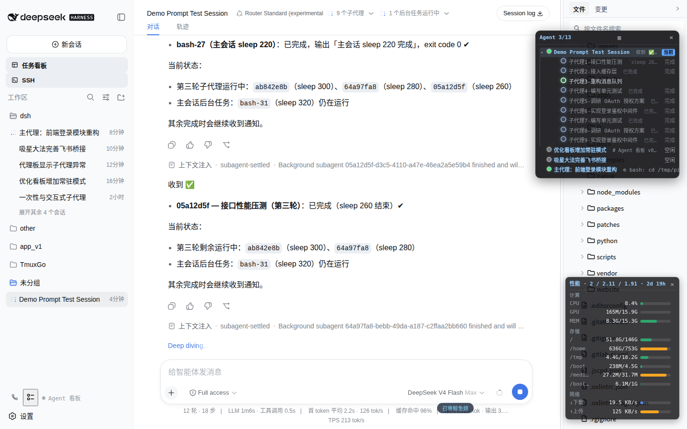
Task: Close the 性能 performance overlay
Action: pyautogui.click(x=672, y=285)
